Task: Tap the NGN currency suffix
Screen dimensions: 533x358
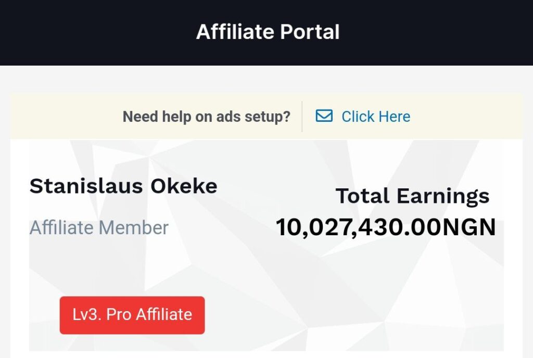Action: 468,228
